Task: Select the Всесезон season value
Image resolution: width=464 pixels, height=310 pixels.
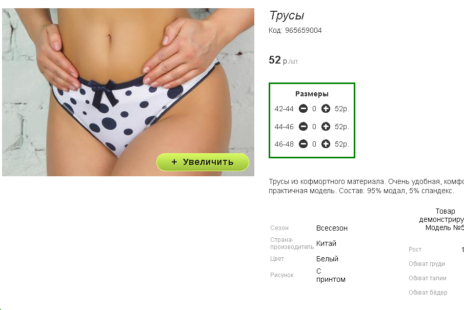Action: click(332, 228)
